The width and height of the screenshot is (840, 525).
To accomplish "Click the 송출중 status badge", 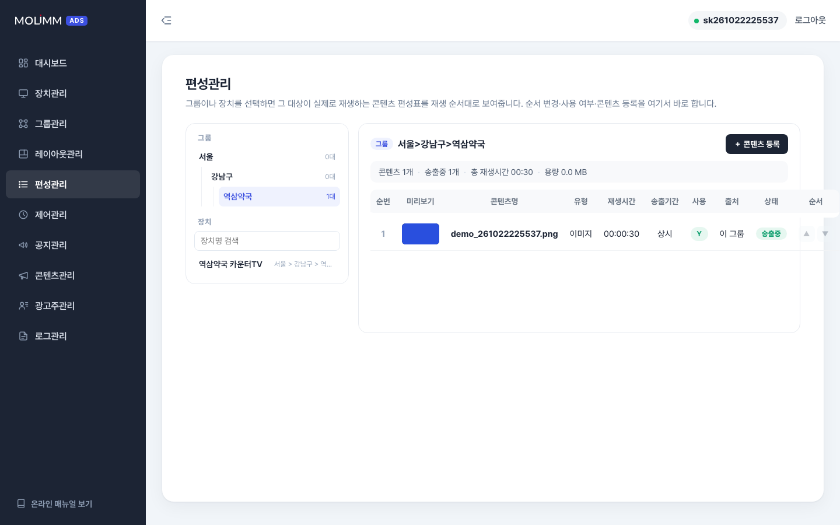I will tap(771, 234).
